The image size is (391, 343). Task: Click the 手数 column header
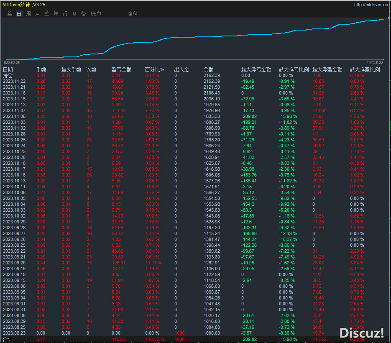tap(41, 69)
